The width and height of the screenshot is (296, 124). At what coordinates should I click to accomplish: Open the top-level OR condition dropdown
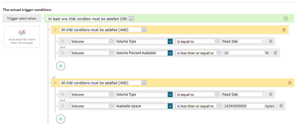tap(131, 19)
